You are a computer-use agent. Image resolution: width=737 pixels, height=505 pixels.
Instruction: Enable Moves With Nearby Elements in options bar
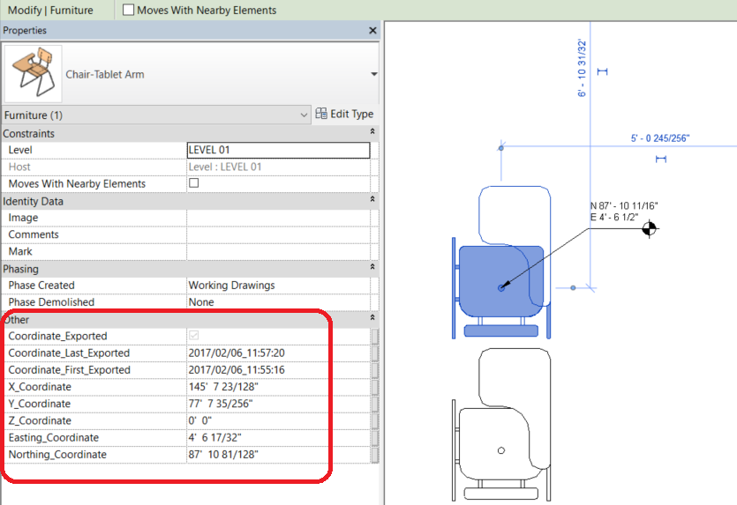pos(129,11)
